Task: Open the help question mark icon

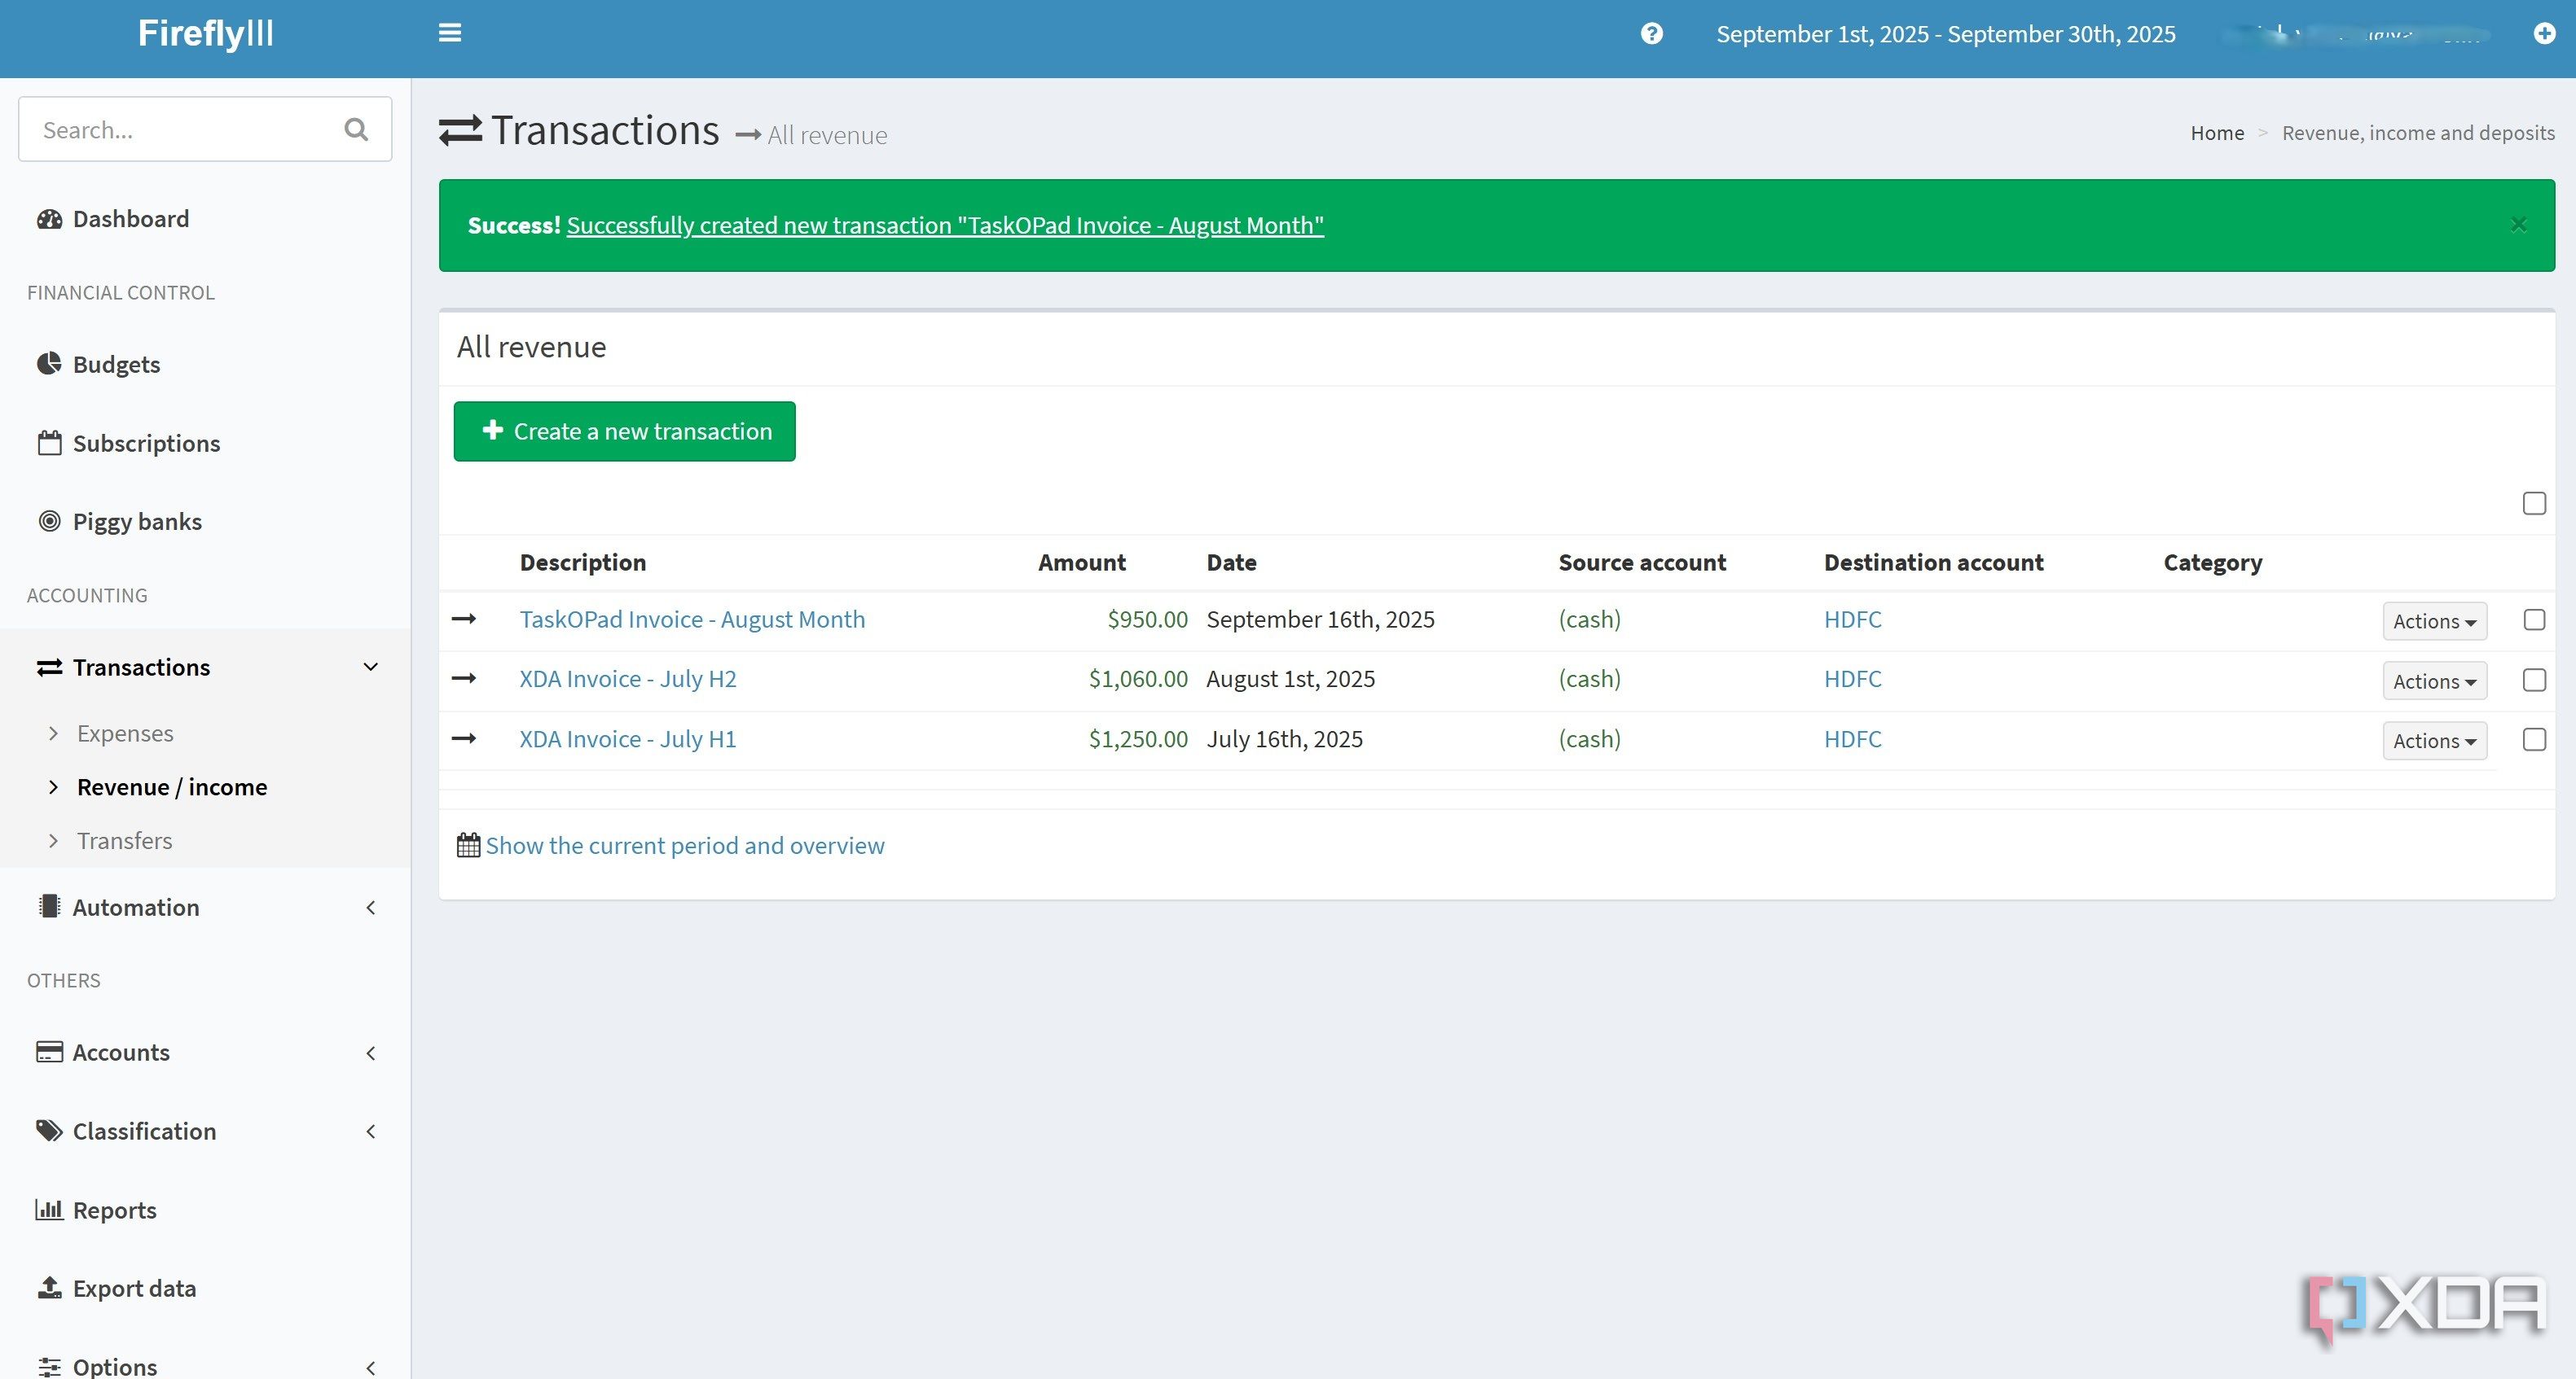Action: (x=1652, y=34)
